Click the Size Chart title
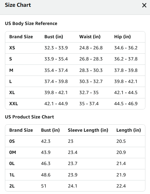150x194 pixels. tap(18, 5)
